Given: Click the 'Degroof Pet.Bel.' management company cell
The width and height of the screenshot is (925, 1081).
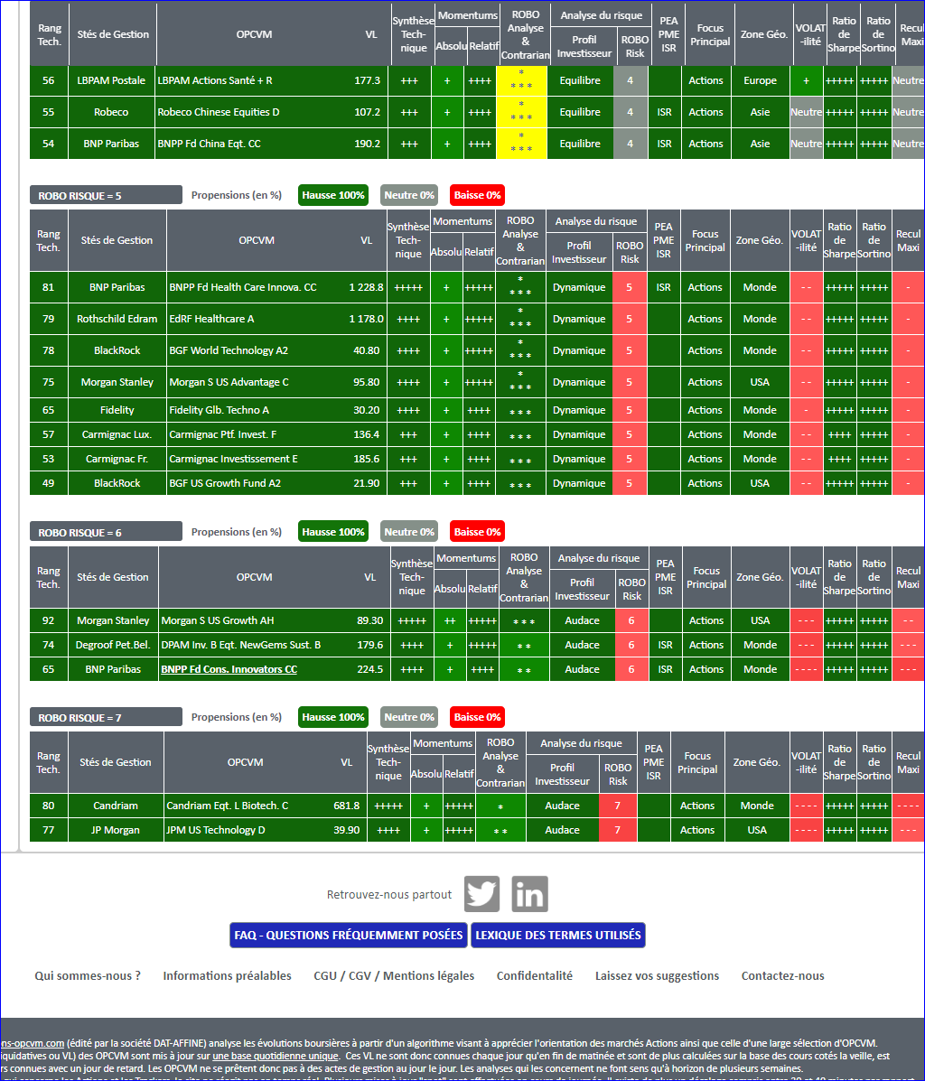Looking at the screenshot, I should pyautogui.click(x=112, y=646).
